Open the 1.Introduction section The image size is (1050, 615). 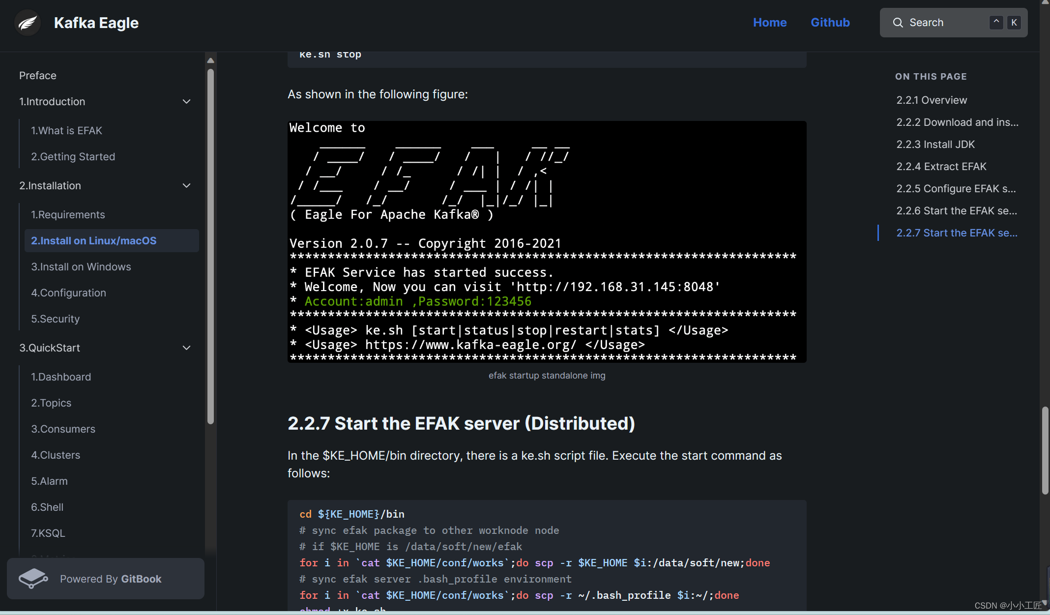point(52,102)
